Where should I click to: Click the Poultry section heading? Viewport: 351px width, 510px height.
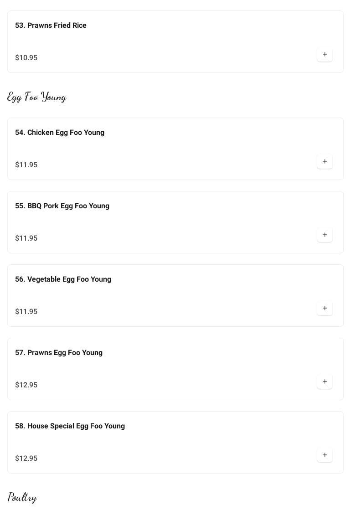click(22, 497)
